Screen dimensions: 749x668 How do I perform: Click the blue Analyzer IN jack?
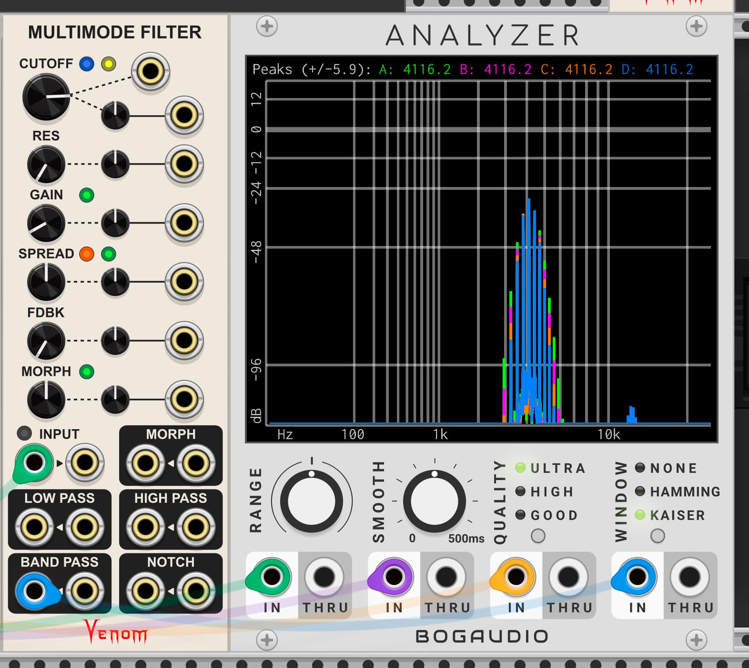pyautogui.click(x=637, y=577)
